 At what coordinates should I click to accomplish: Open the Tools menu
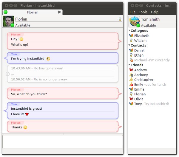point(143,12)
